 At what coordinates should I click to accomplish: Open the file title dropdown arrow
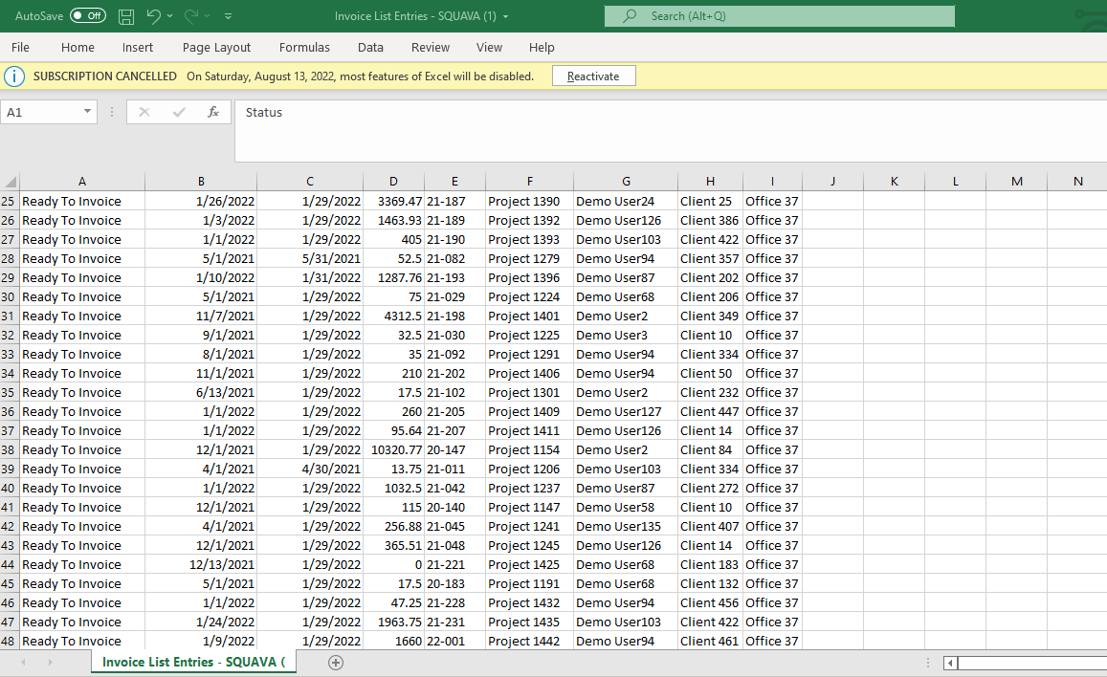(x=505, y=16)
